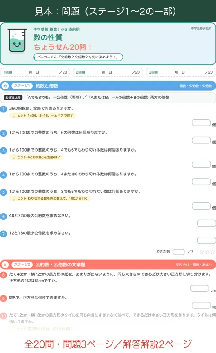Click answer box for 4または6 question
The height and width of the screenshot is (353, 216).
(x=201, y=182)
